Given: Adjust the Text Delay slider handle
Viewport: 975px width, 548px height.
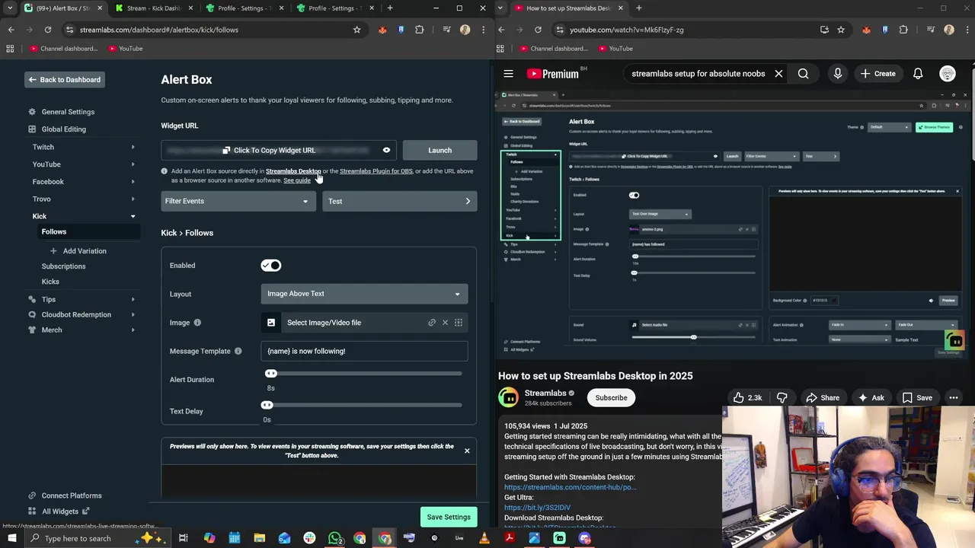Looking at the screenshot, I should pyautogui.click(x=267, y=406).
